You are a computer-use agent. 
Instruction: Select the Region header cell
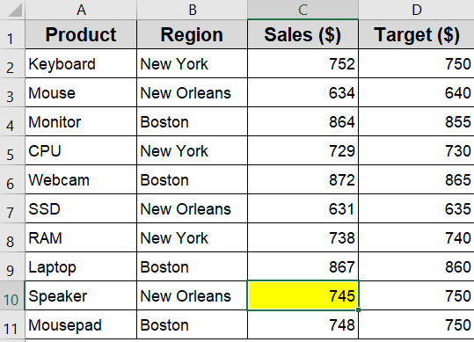192,34
